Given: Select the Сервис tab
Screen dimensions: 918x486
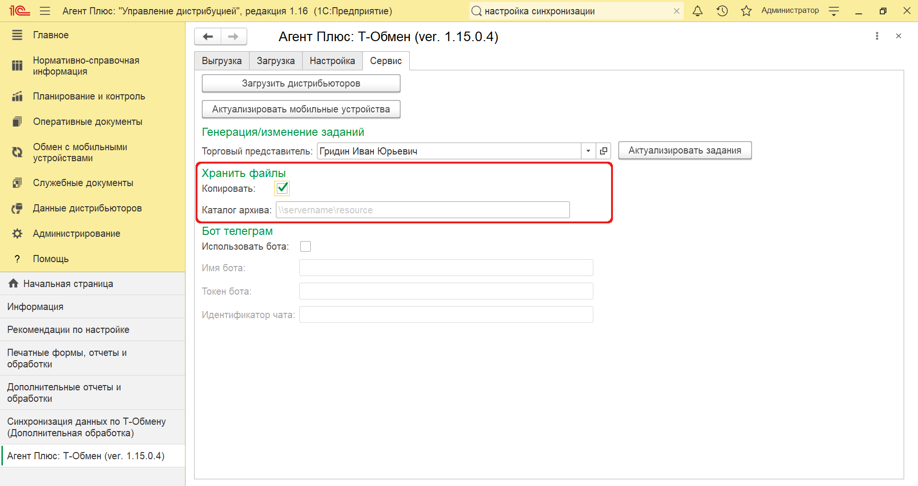Looking at the screenshot, I should pos(386,61).
